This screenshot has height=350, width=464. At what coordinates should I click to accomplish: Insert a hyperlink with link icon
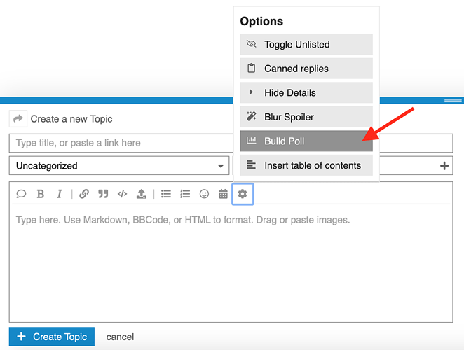84,194
